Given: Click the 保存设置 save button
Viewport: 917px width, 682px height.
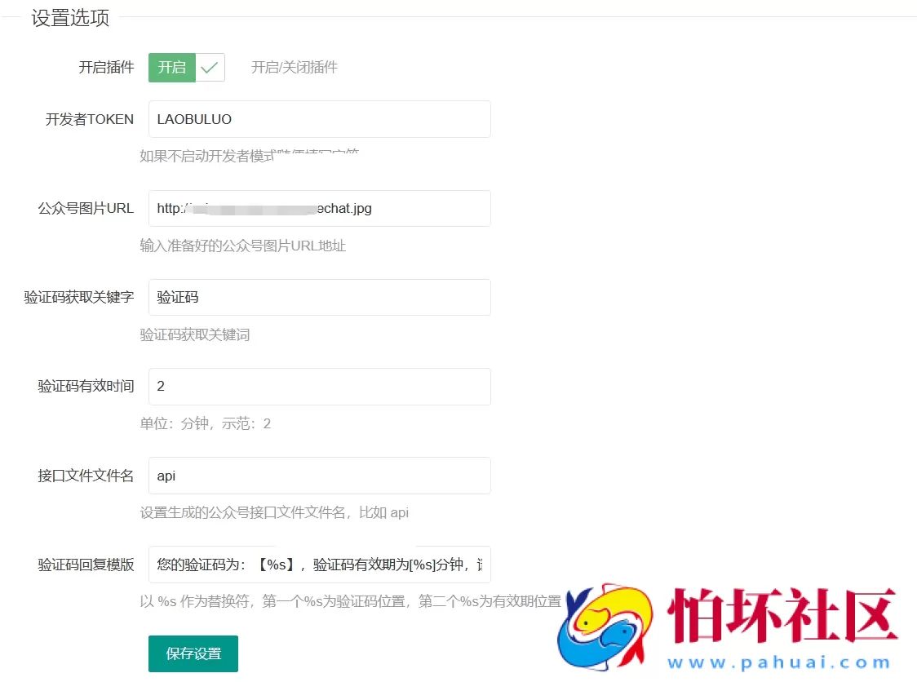Looking at the screenshot, I should point(193,653).
